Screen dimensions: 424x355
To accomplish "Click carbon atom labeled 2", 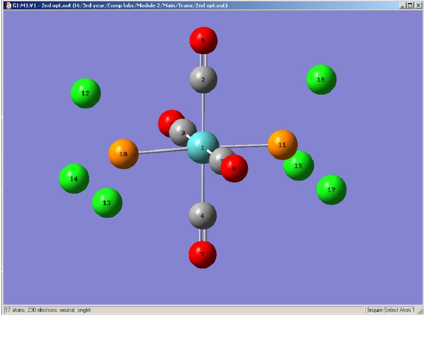I will pos(203,79).
